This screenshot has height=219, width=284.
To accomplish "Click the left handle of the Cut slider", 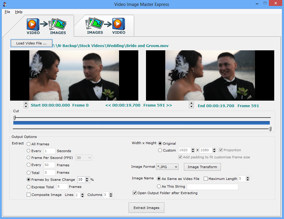I will pyautogui.click(x=14, y=118).
